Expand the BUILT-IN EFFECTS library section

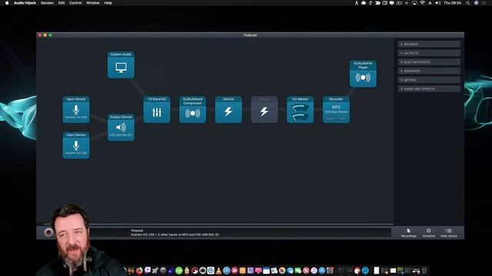[x=429, y=62]
